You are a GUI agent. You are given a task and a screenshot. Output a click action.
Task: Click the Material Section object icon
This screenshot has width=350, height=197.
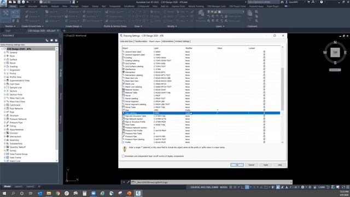click(x=124, y=90)
